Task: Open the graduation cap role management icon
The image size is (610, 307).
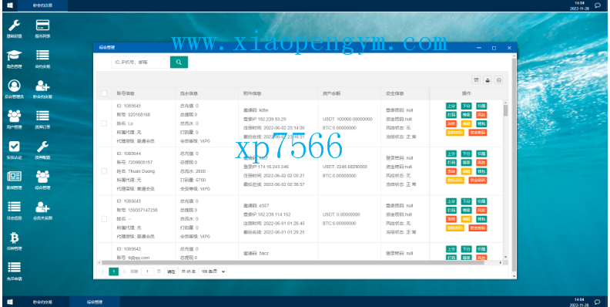Action: 15,59
